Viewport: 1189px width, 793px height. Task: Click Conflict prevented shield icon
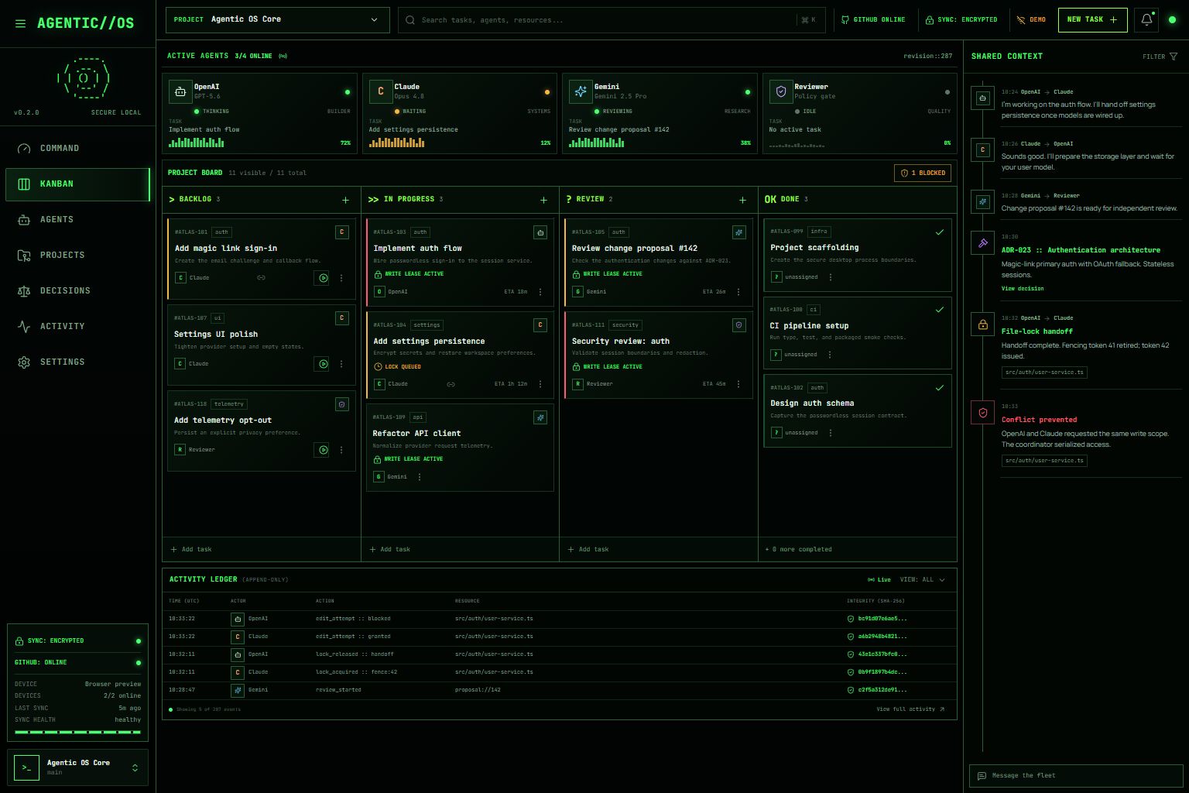(x=983, y=413)
